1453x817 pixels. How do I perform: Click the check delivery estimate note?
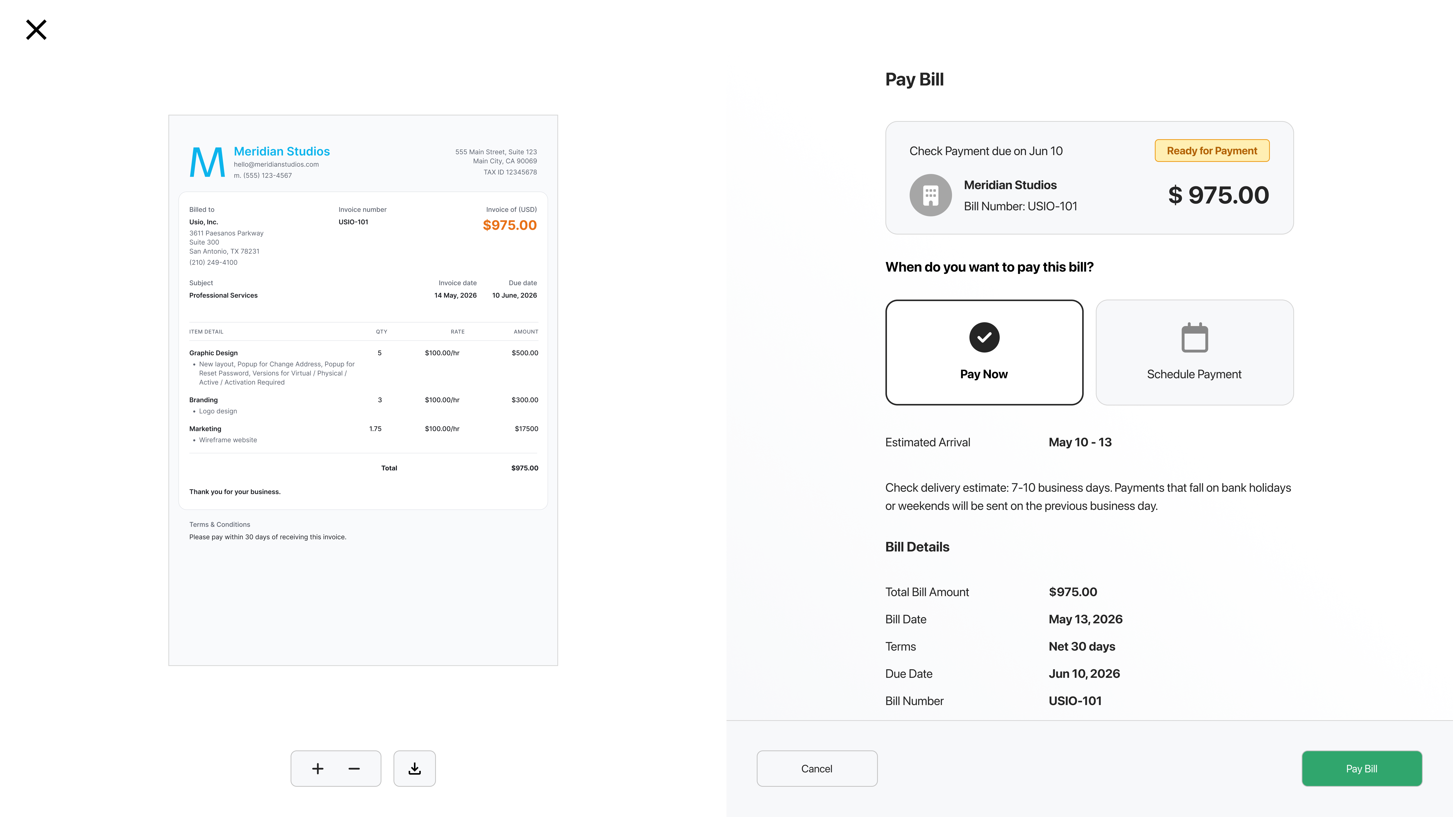point(1088,497)
